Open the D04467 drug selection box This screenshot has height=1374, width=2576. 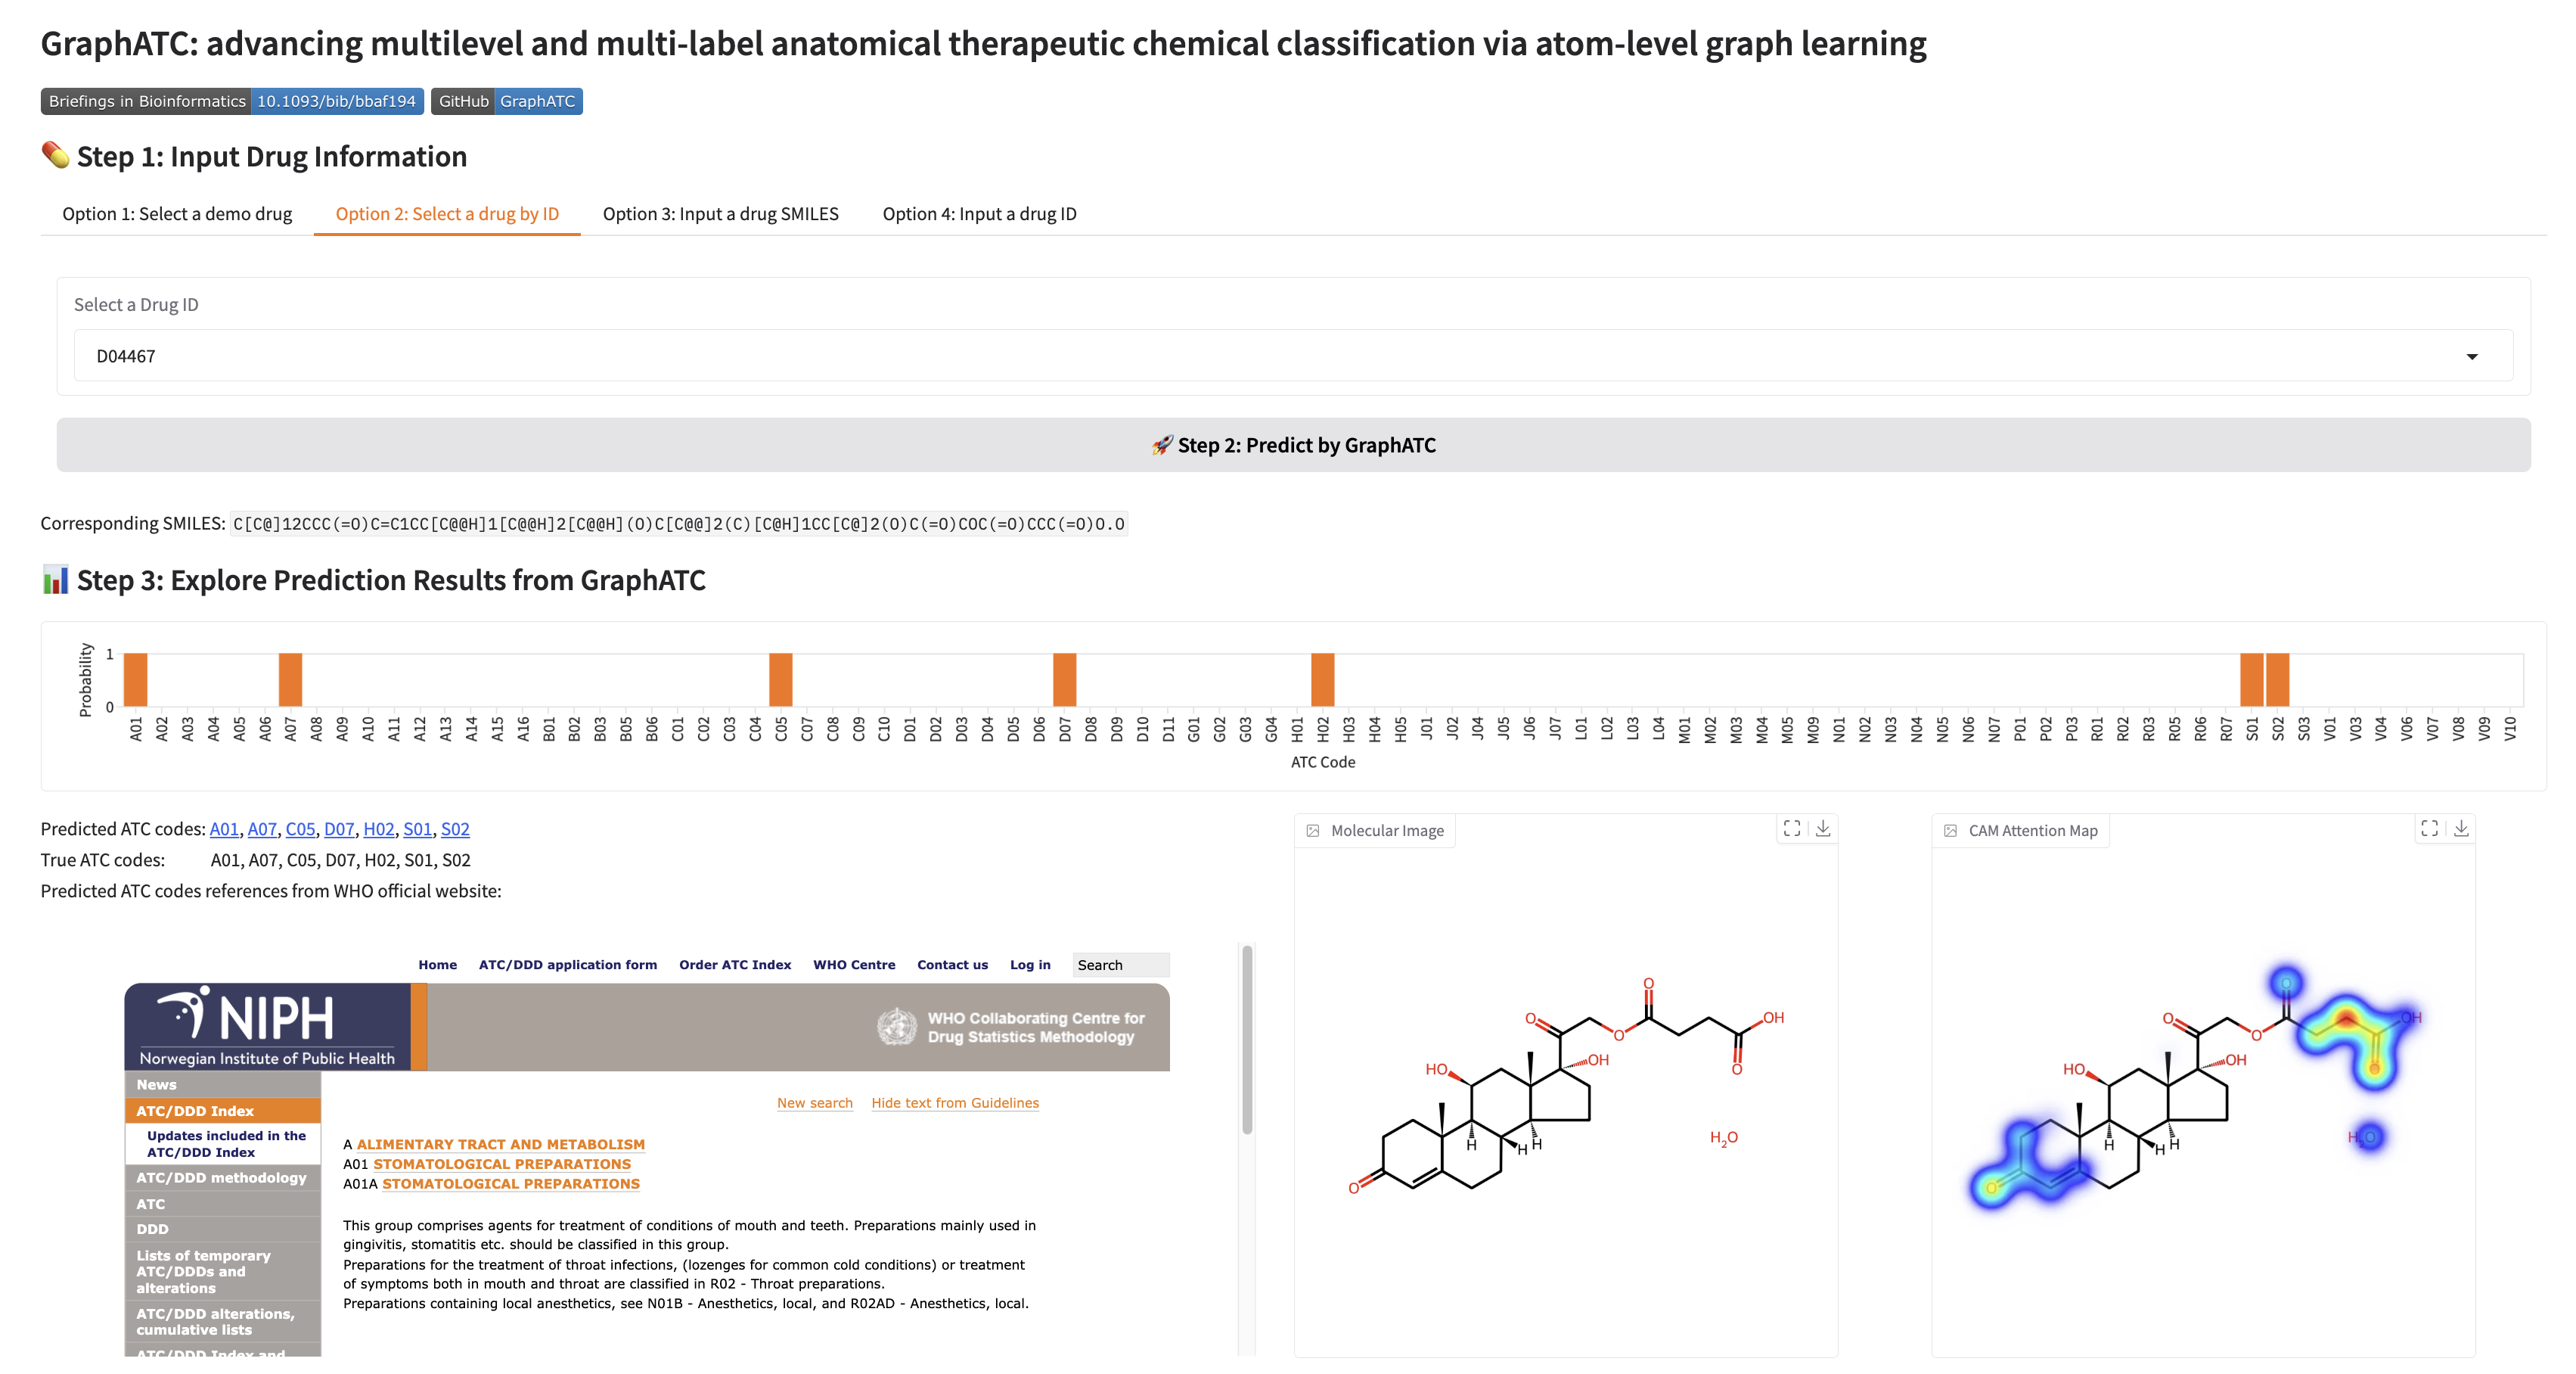[1293, 356]
